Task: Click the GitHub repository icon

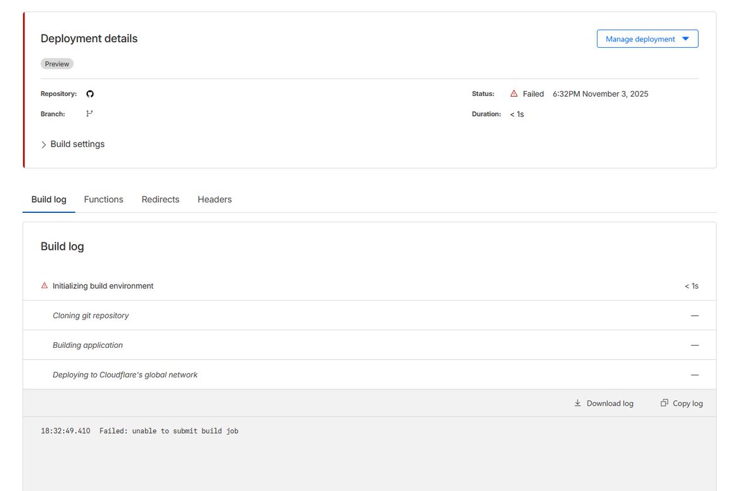Action: coord(90,94)
